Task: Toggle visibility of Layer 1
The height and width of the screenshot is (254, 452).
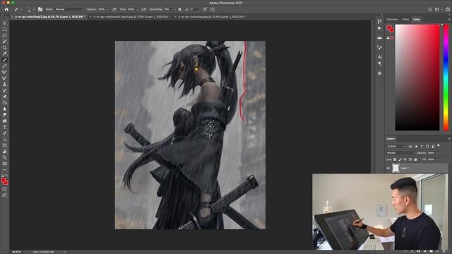Action: tap(388, 168)
